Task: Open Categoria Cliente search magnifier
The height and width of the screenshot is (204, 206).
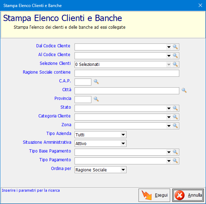Action: (x=175, y=117)
